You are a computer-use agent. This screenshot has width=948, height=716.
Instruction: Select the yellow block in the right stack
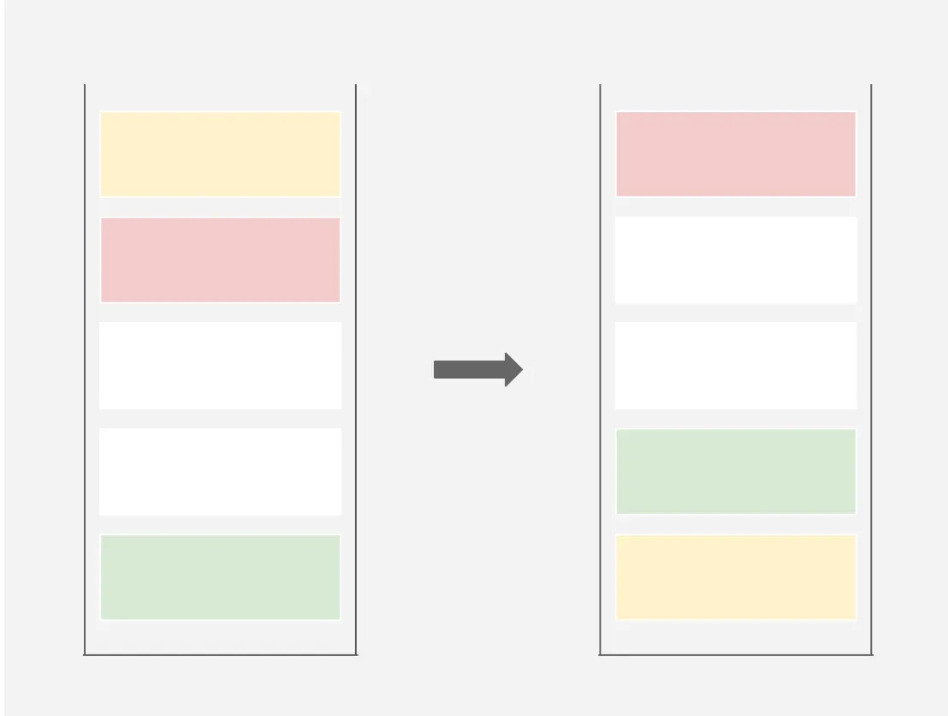pyautogui.click(x=736, y=576)
